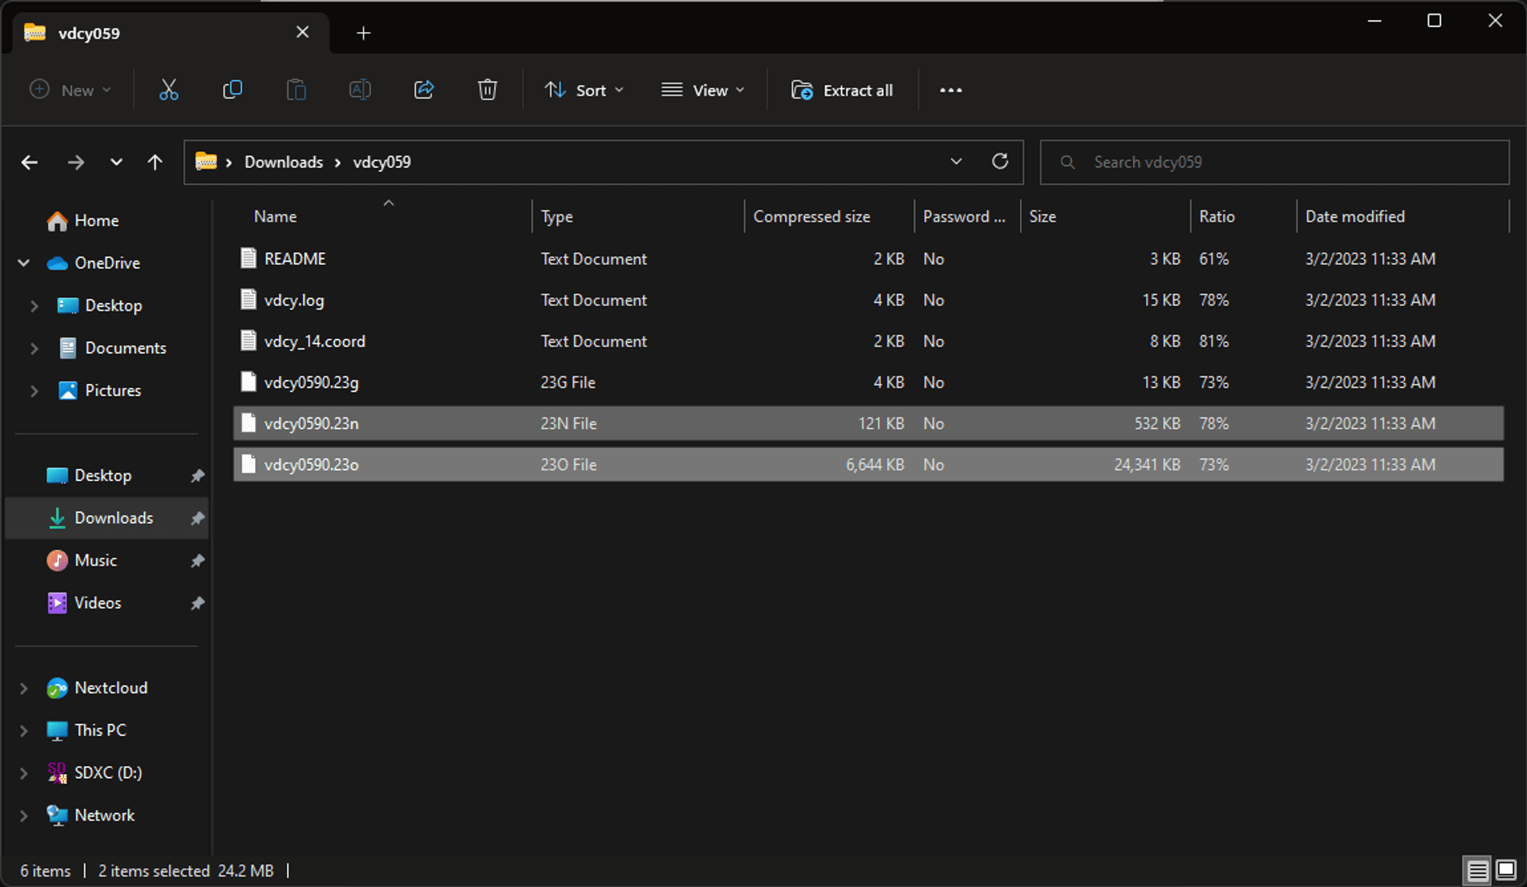This screenshot has width=1527, height=887.
Task: Share the selected files
Action: [x=424, y=89]
